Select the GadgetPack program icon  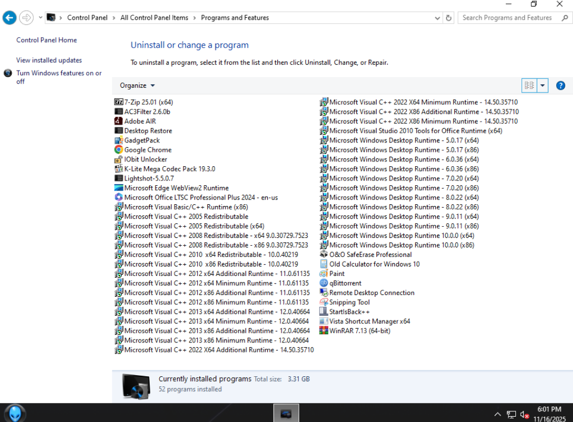pyautogui.click(x=118, y=140)
